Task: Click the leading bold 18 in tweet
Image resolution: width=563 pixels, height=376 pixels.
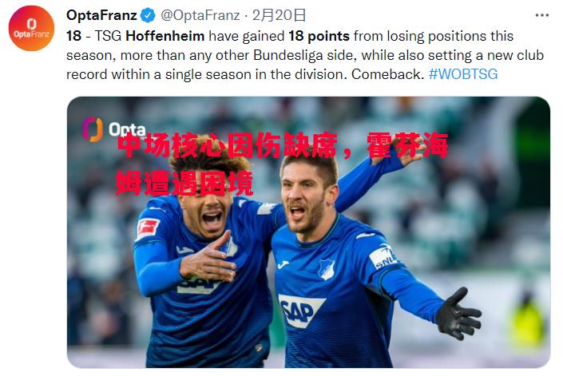Action: click(74, 36)
